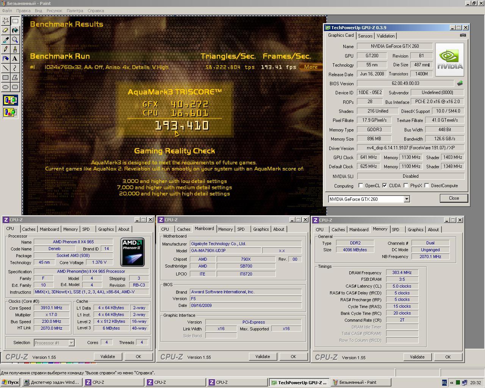The width and height of the screenshot is (485, 388).
Task: Click Validate in the DDR2 memory CPU-Z window
Action: [x=417, y=357]
